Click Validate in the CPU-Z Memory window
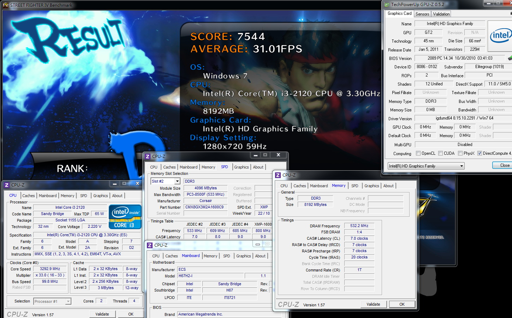Screen dimensions: 512x318 [x=374, y=304]
